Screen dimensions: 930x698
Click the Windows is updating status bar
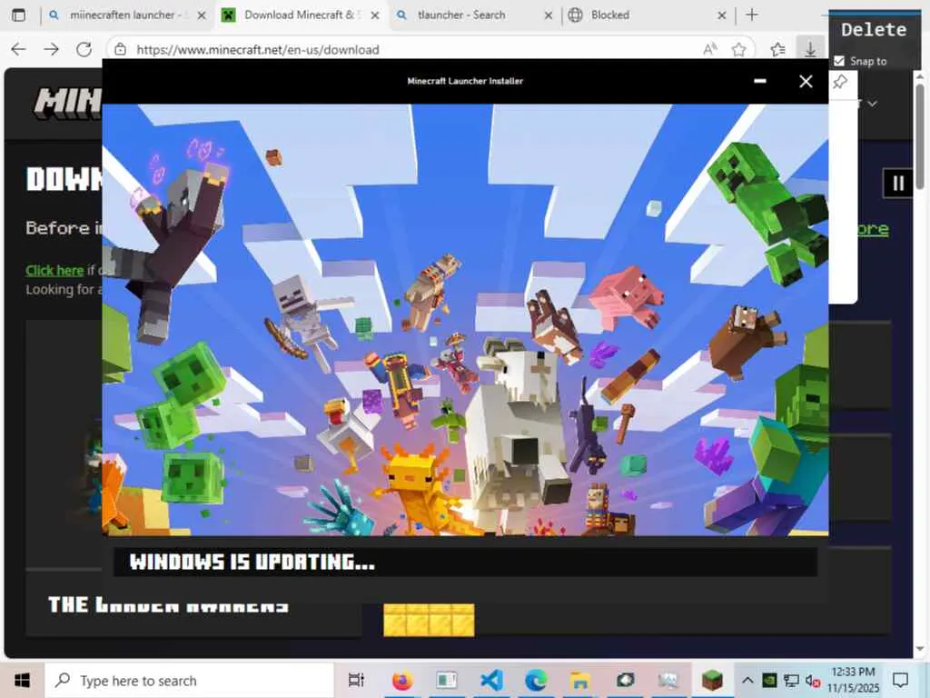point(465,562)
